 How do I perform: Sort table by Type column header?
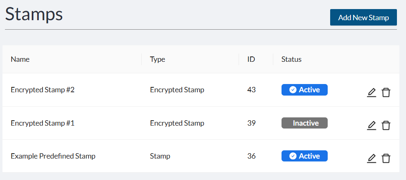coord(157,59)
